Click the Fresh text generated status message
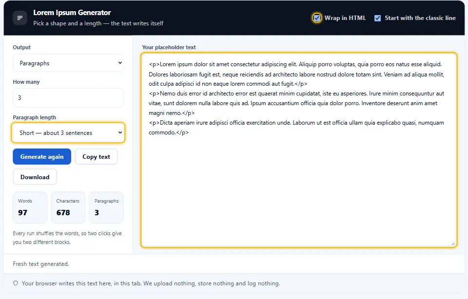The width and height of the screenshot is (468, 299). point(41,264)
